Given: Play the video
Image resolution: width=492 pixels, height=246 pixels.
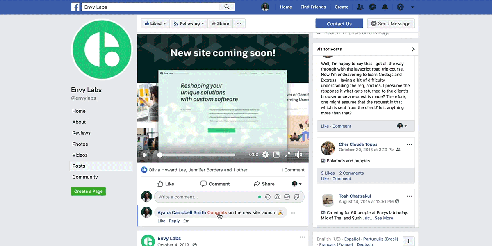Looking at the screenshot, I should click(145, 155).
